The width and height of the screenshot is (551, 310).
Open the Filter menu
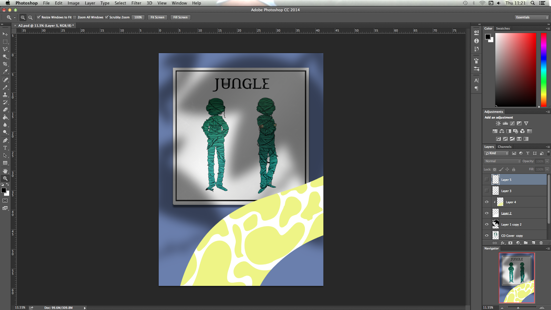136,3
